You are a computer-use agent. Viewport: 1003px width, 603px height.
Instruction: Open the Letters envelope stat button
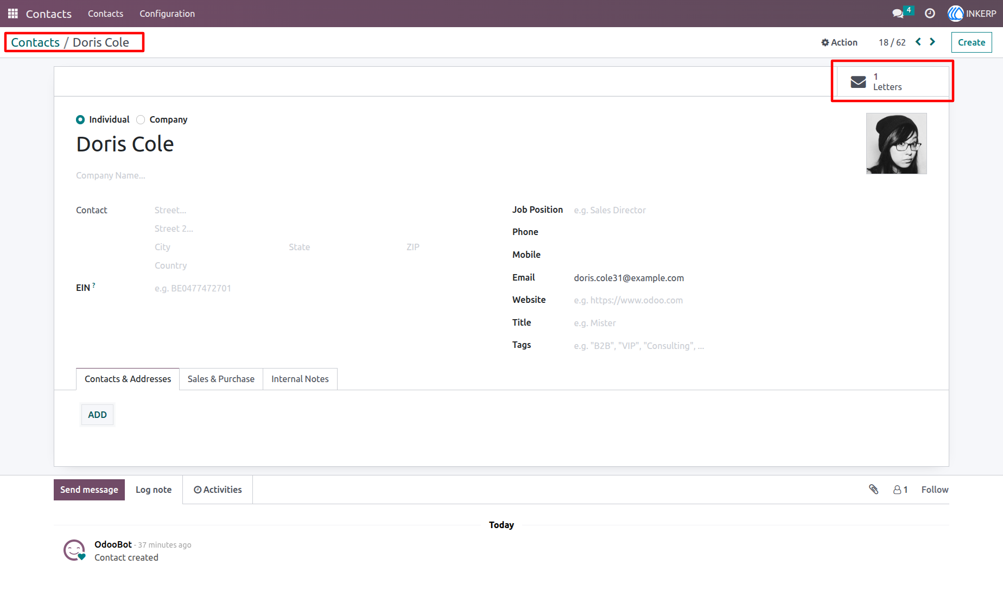(893, 82)
